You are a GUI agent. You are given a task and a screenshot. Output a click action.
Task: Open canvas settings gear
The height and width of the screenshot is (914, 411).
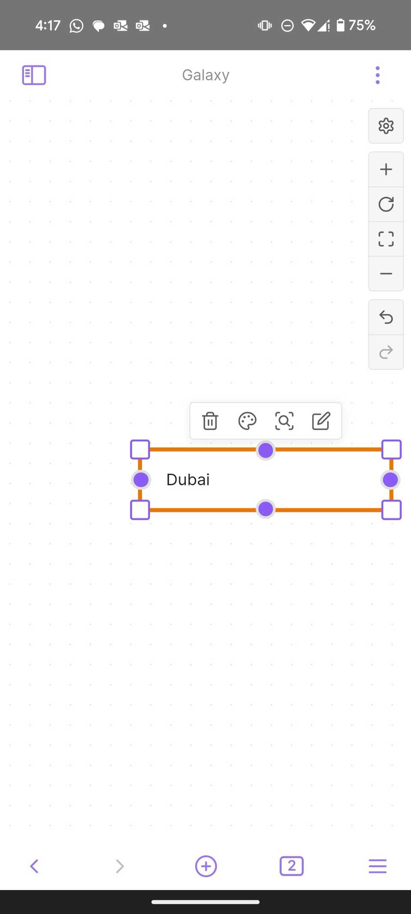click(x=386, y=126)
